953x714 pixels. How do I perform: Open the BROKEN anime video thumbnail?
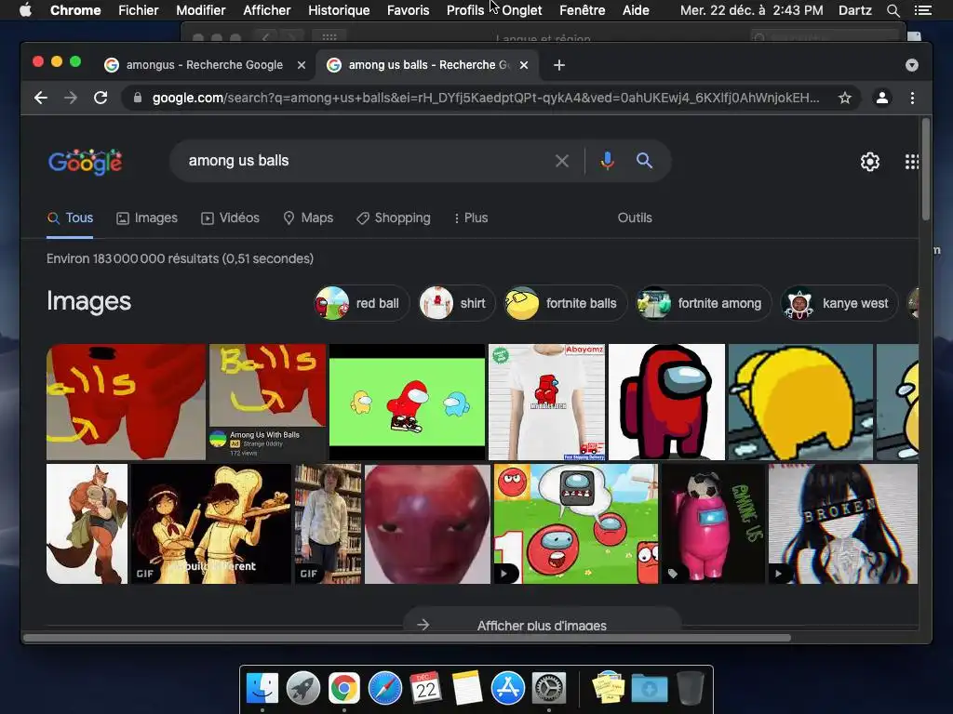pyautogui.click(x=843, y=524)
